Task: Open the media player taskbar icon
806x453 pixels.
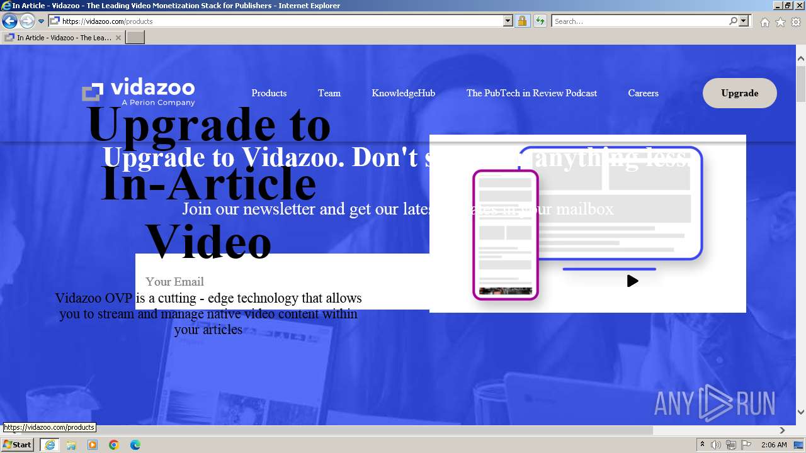Action: (93, 445)
